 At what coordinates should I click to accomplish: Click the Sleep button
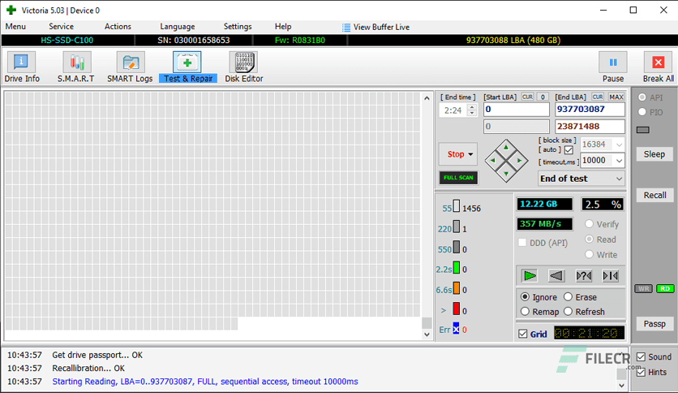pyautogui.click(x=654, y=154)
